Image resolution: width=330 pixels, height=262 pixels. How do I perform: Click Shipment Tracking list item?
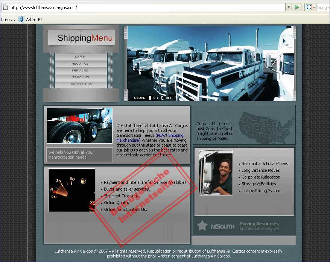click(121, 196)
